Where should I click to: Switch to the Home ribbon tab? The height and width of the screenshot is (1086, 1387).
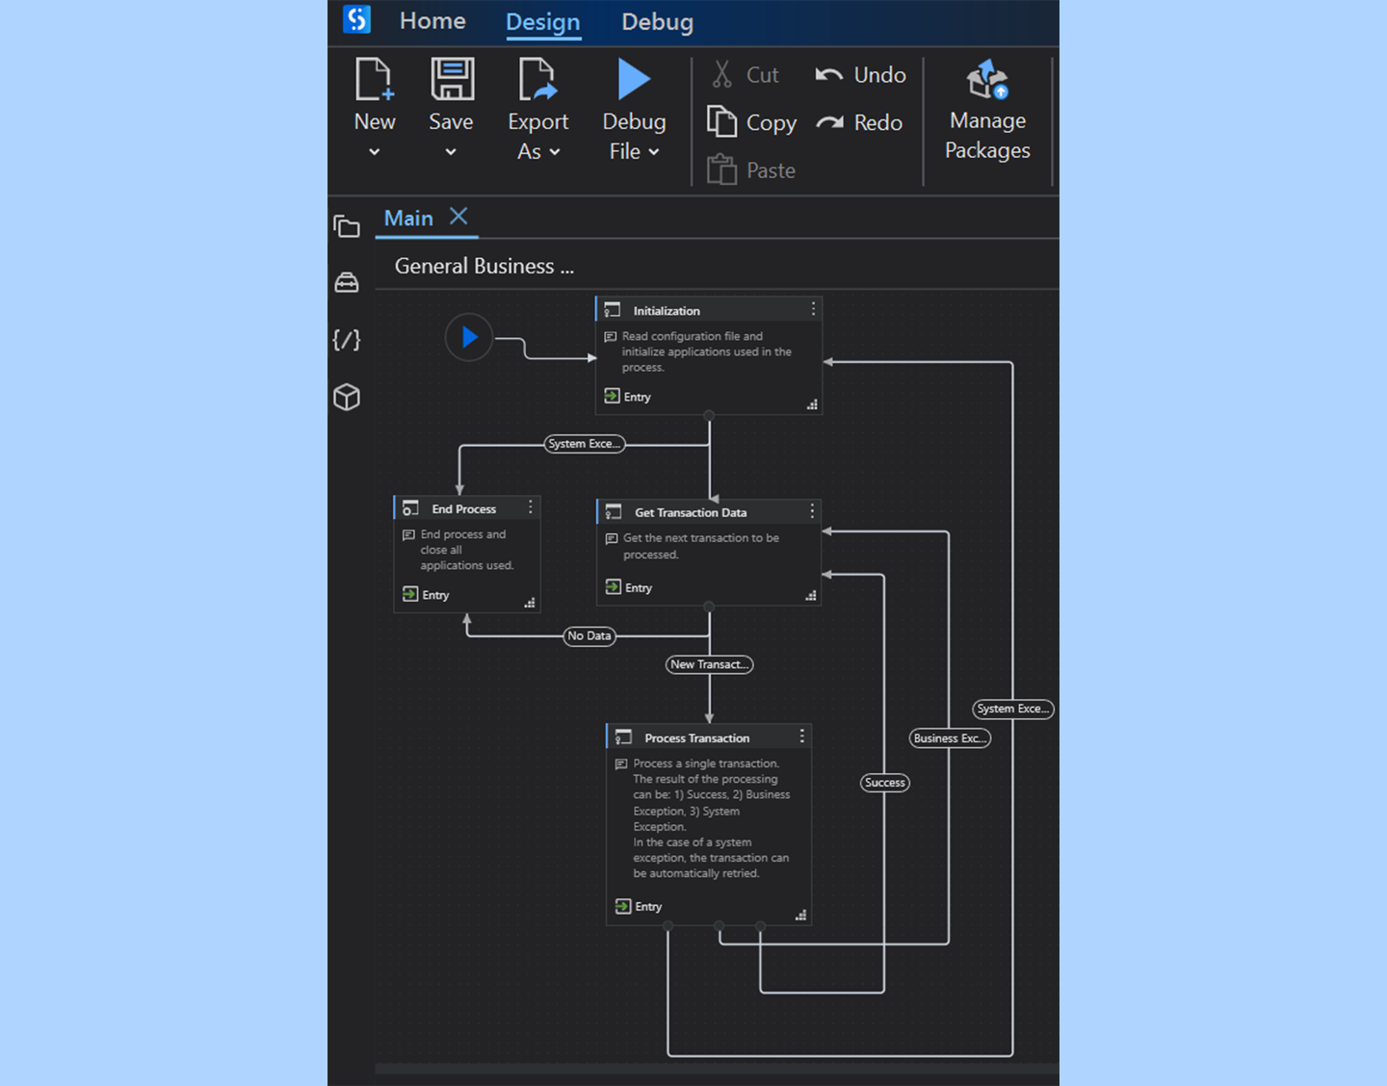point(432,21)
